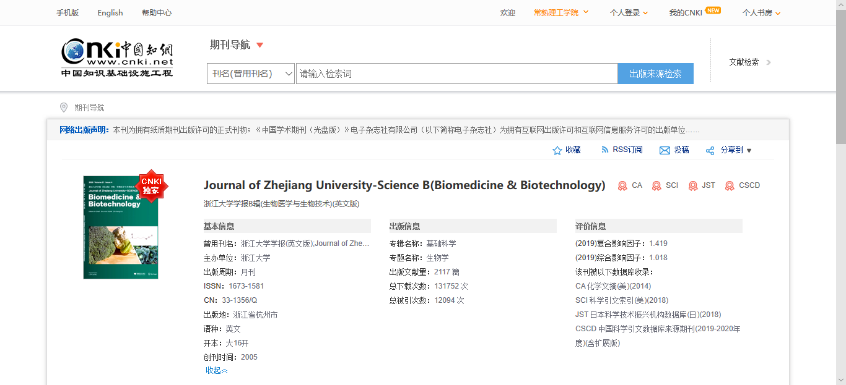Click 专辑名称 value 基础科学
This screenshot has width=846, height=385.
(x=441, y=243)
